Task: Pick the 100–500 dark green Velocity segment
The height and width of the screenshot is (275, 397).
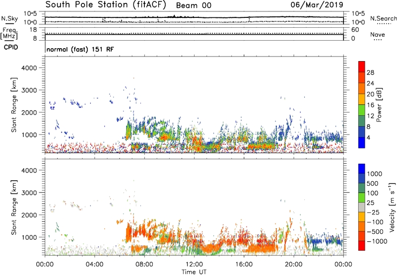Action: [x=362, y=188]
